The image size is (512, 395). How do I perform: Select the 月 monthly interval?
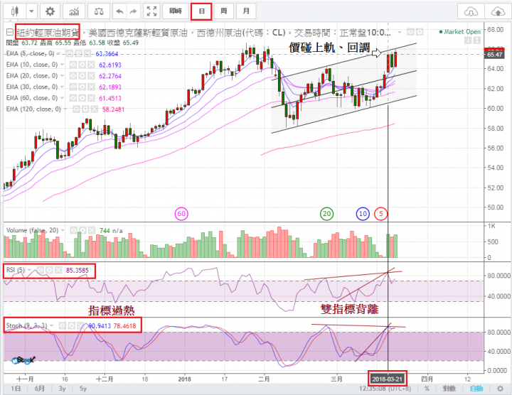[246, 11]
